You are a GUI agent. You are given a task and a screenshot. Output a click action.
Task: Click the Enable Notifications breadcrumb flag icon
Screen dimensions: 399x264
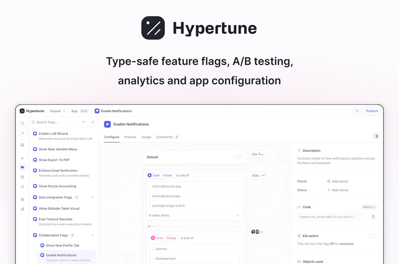97,111
